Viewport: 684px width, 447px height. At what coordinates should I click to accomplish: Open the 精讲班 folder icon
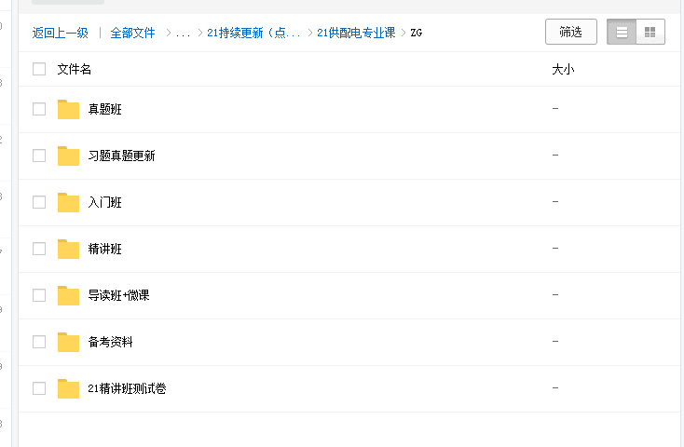click(68, 249)
